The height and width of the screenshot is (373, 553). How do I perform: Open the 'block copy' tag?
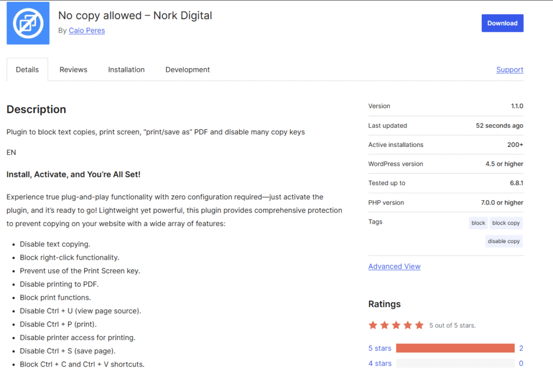pos(505,223)
